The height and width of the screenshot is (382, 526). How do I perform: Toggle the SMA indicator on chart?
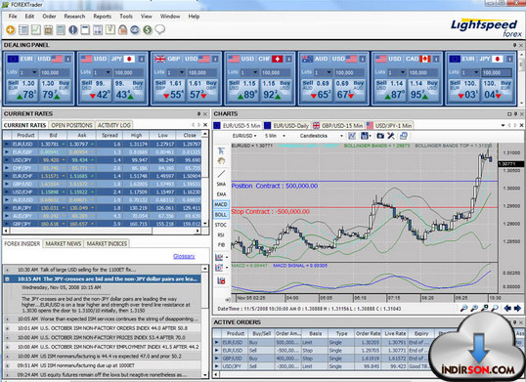221,184
